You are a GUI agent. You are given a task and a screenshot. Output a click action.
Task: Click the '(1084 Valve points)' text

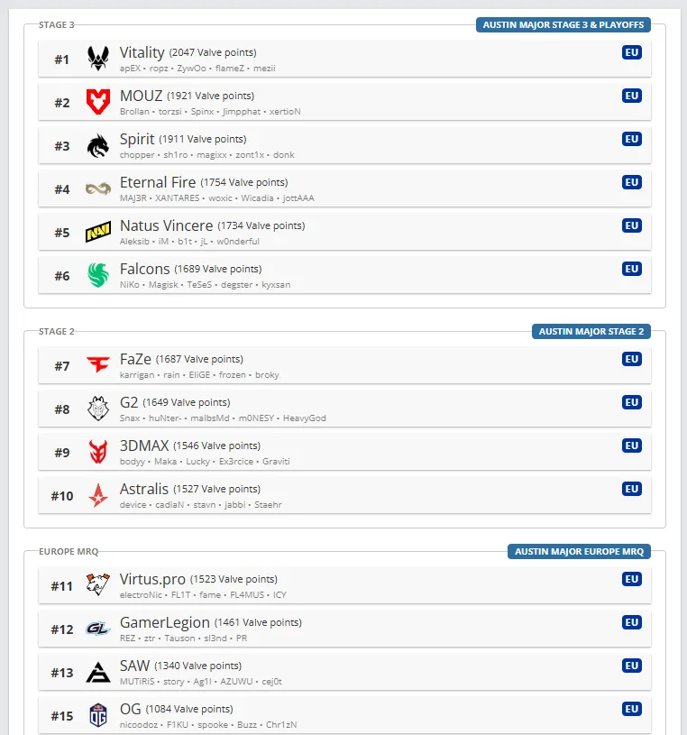click(189, 709)
